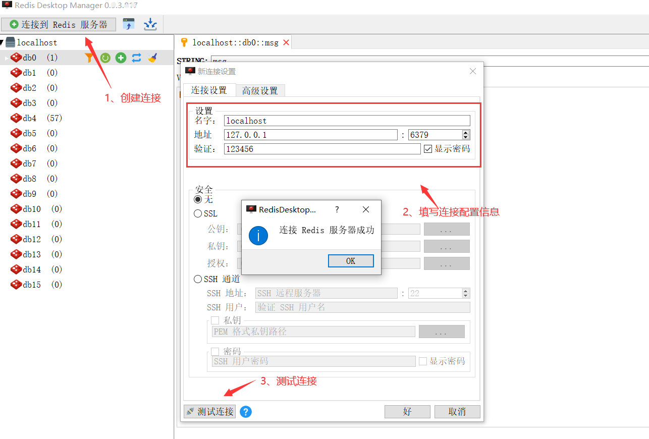Screen dimensions: 649x439
Task: Select db5 in the database tree
Action: (x=34, y=133)
